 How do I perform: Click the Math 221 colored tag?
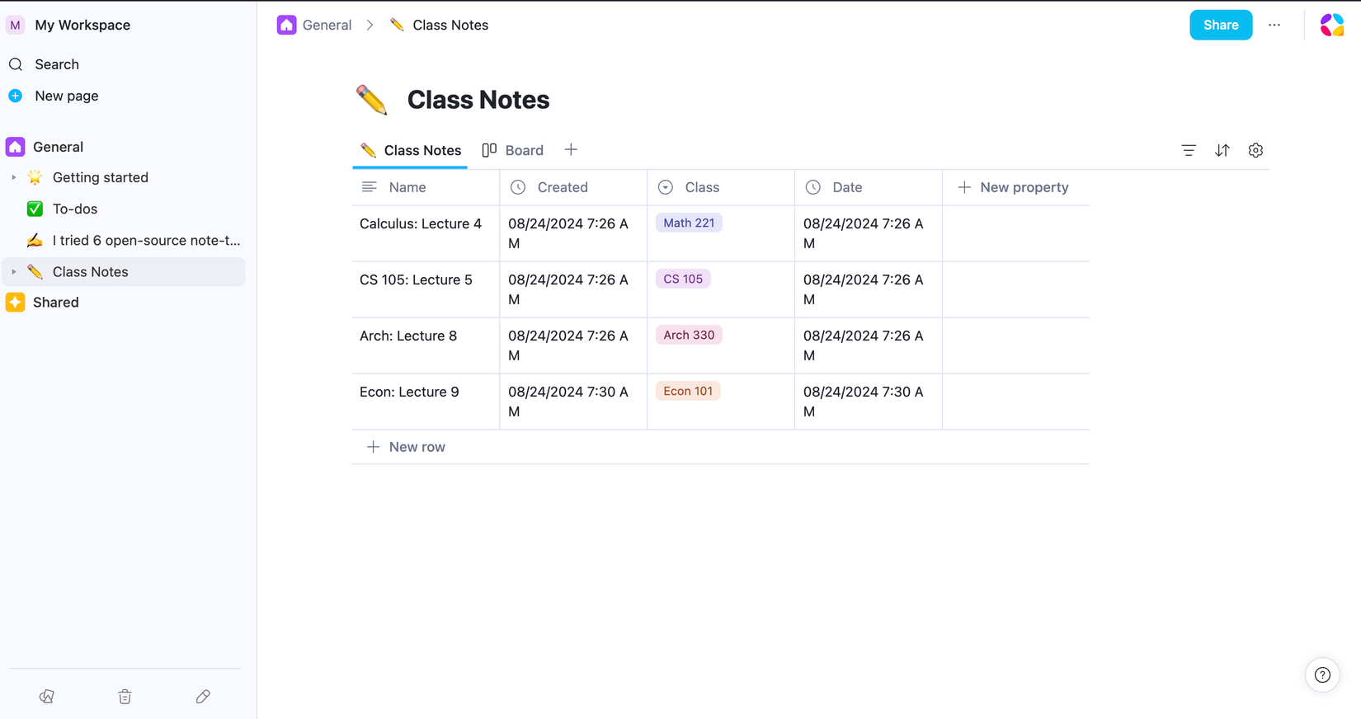(689, 223)
